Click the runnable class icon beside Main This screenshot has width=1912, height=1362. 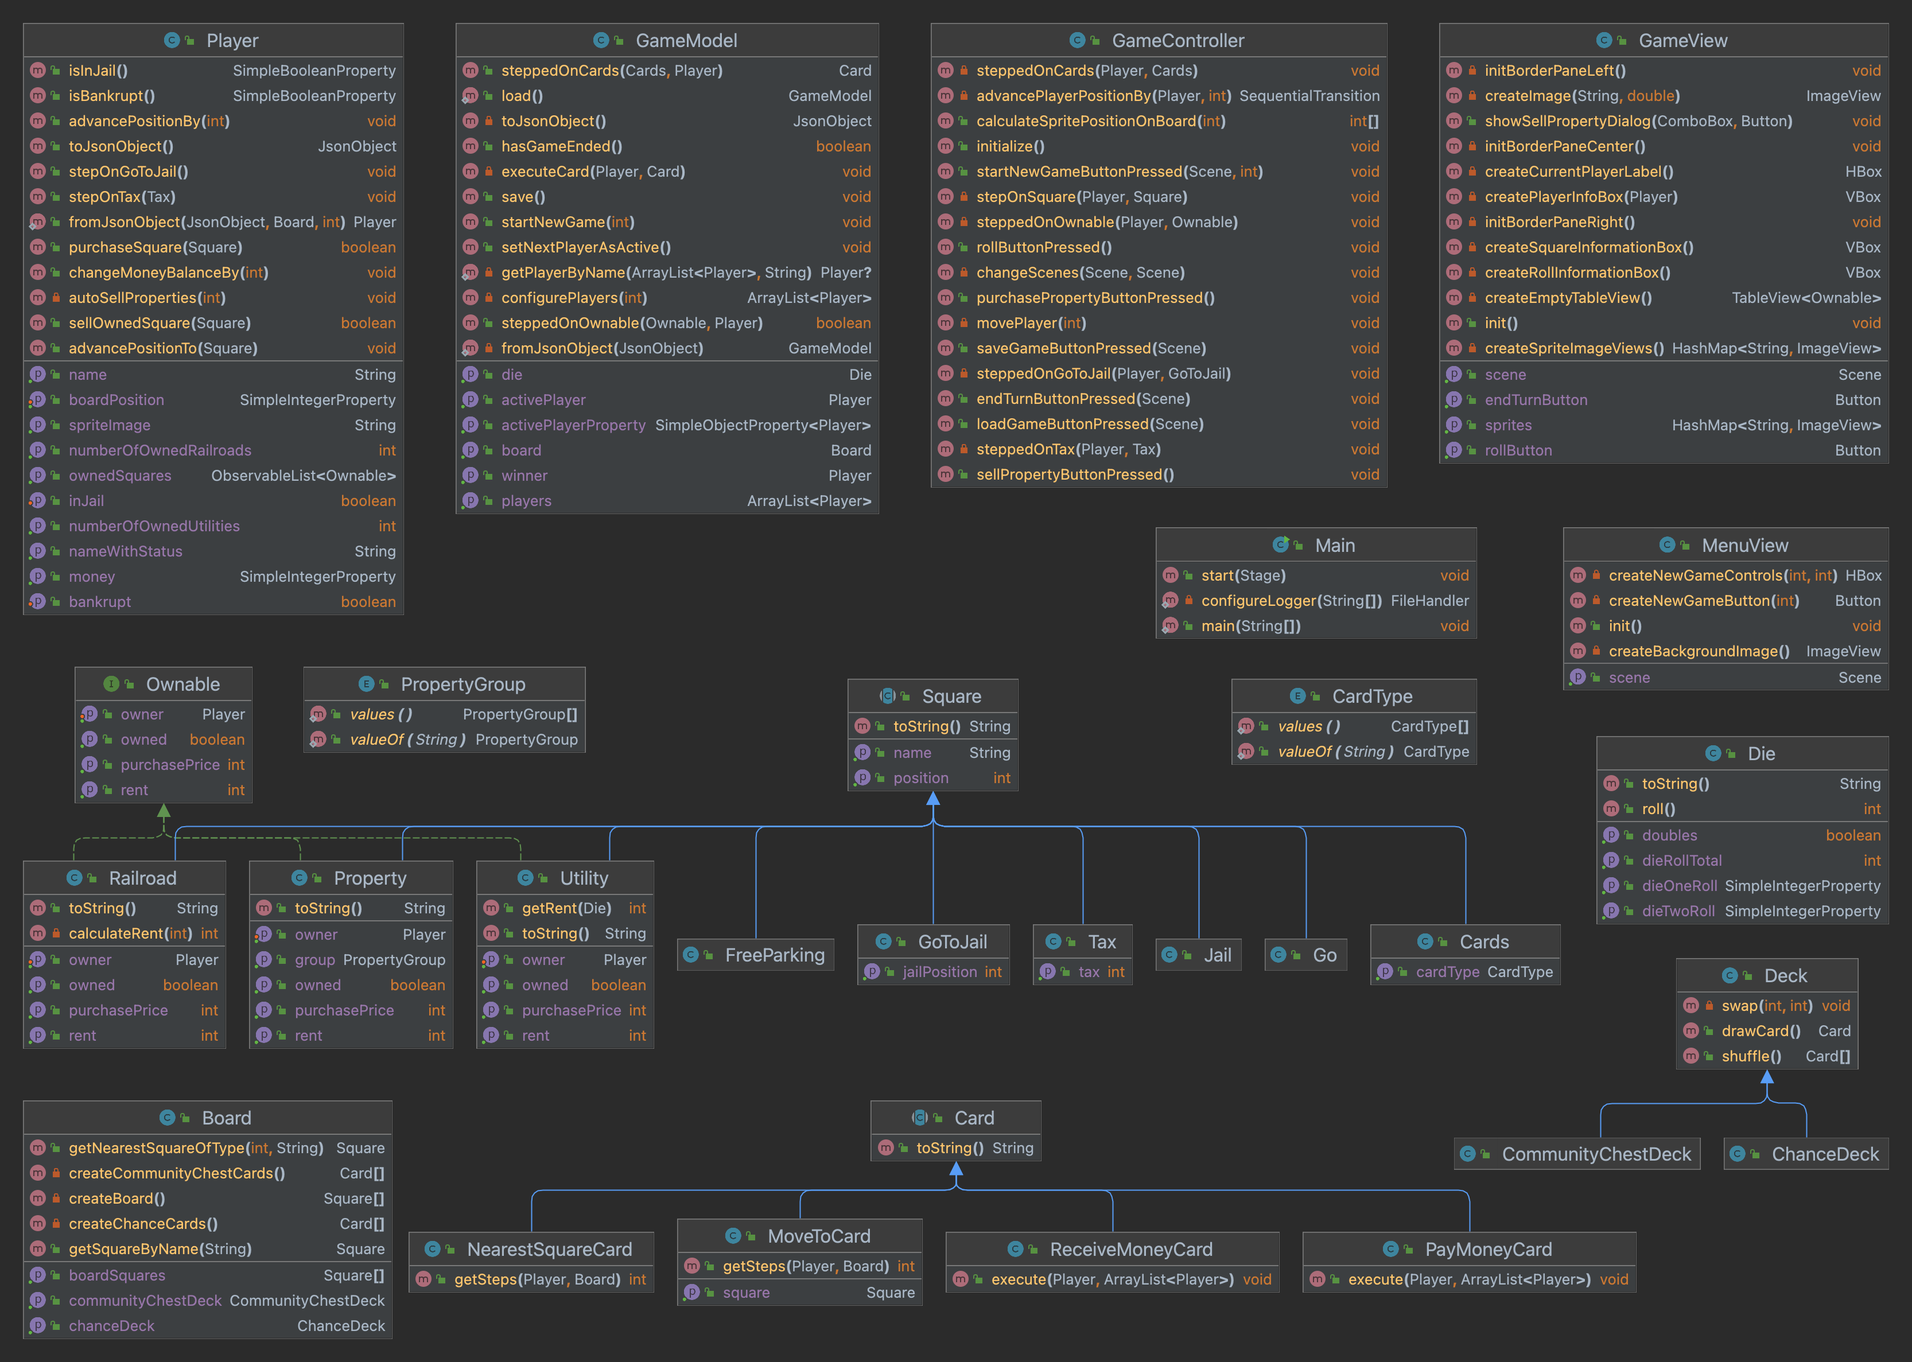click(x=1281, y=545)
